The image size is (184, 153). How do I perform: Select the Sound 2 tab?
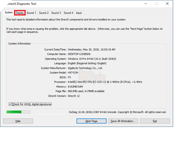tap(44, 13)
